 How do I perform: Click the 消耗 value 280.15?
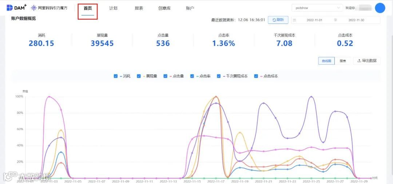[41, 43]
